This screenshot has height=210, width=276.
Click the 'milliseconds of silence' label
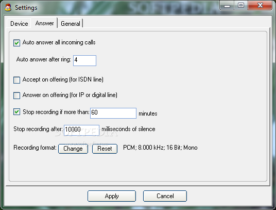129,129
